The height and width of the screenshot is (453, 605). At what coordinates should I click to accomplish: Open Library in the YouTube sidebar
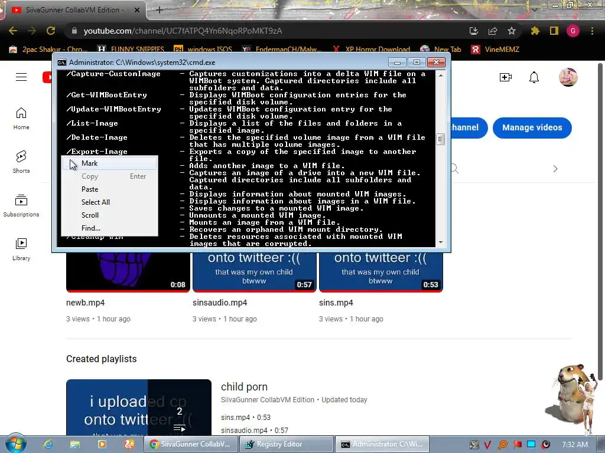point(21,250)
